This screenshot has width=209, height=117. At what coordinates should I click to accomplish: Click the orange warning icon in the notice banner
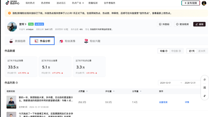9,13
